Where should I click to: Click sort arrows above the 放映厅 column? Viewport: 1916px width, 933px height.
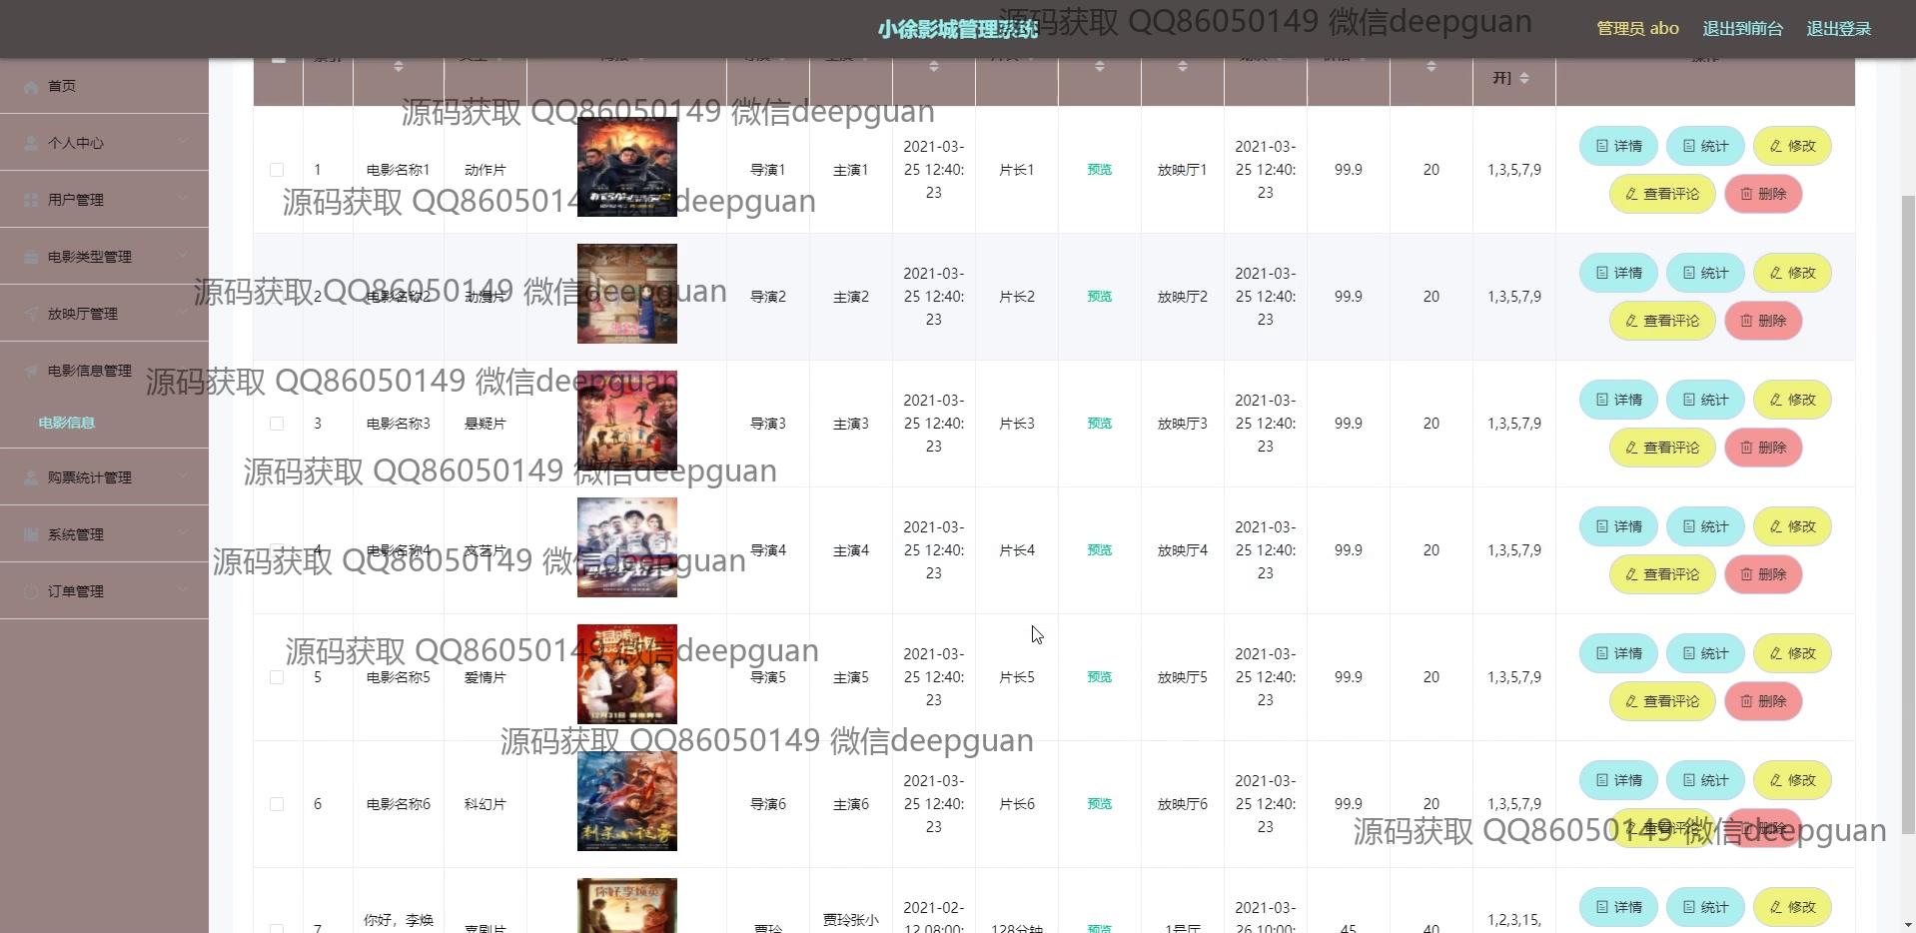[x=1182, y=66]
